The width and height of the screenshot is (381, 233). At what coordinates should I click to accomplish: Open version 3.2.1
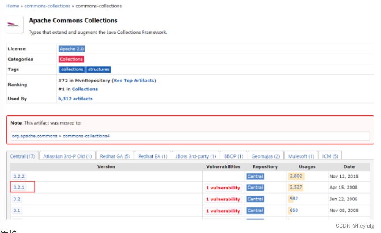click(19, 187)
